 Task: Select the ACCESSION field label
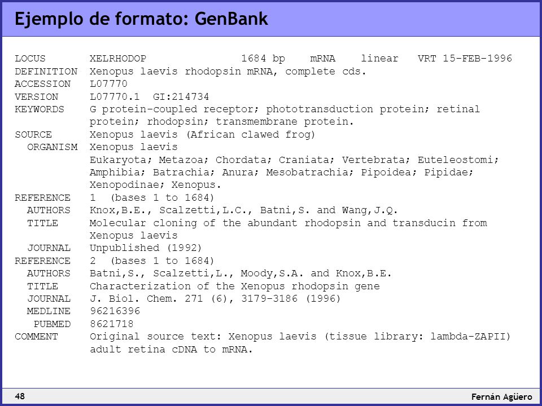tap(42, 84)
